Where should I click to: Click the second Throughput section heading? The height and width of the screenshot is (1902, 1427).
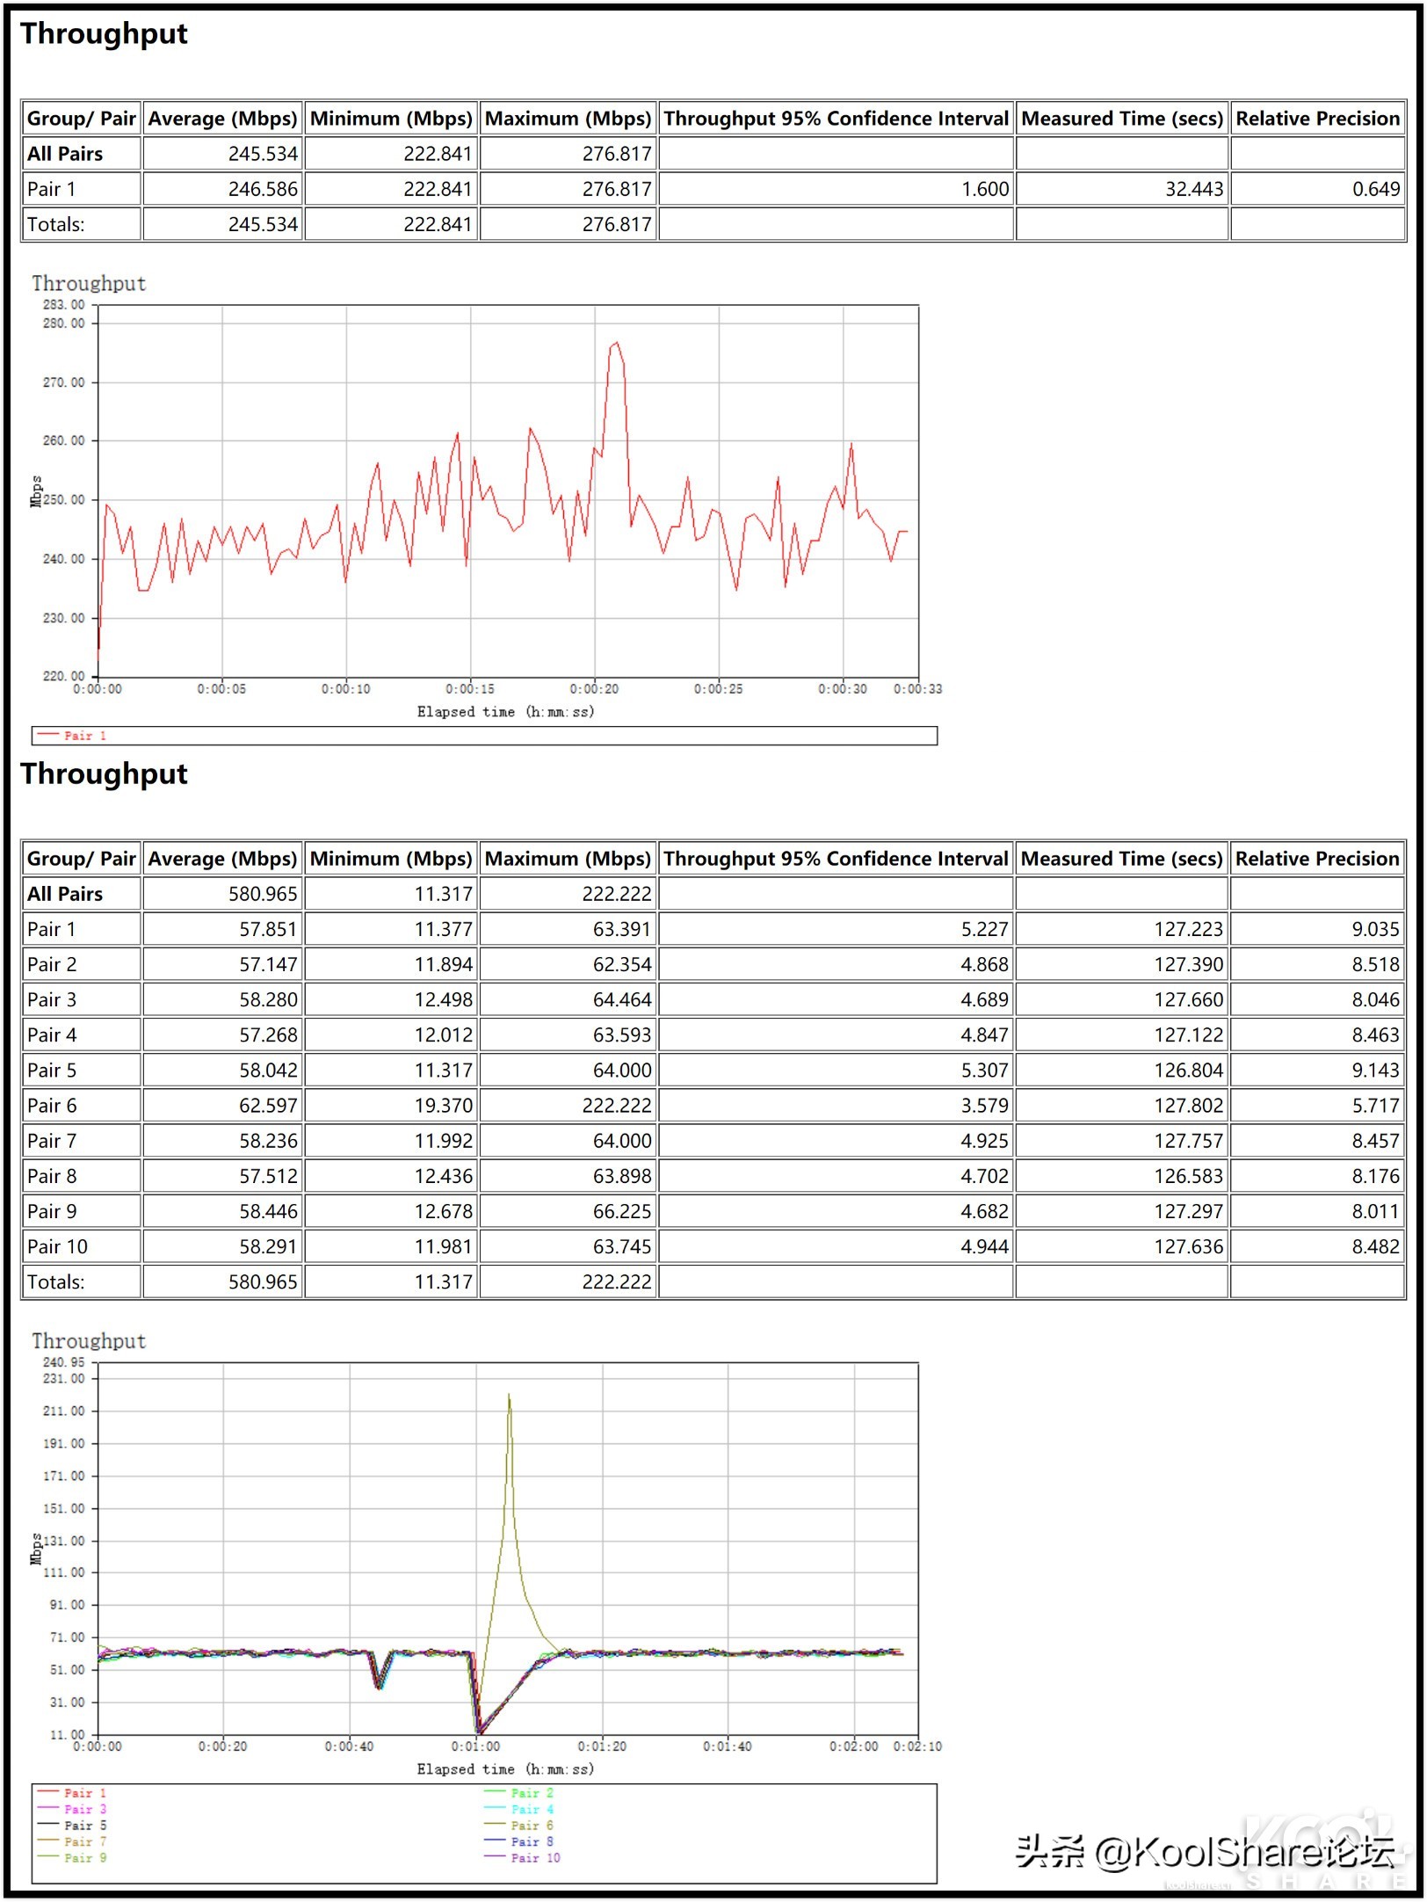pyautogui.click(x=105, y=774)
